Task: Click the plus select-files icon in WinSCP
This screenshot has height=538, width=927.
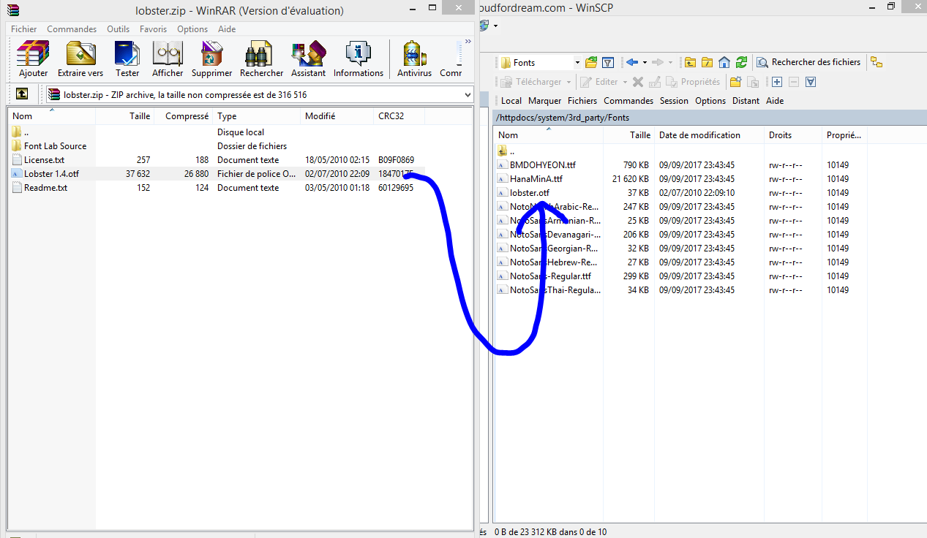Action: [777, 82]
